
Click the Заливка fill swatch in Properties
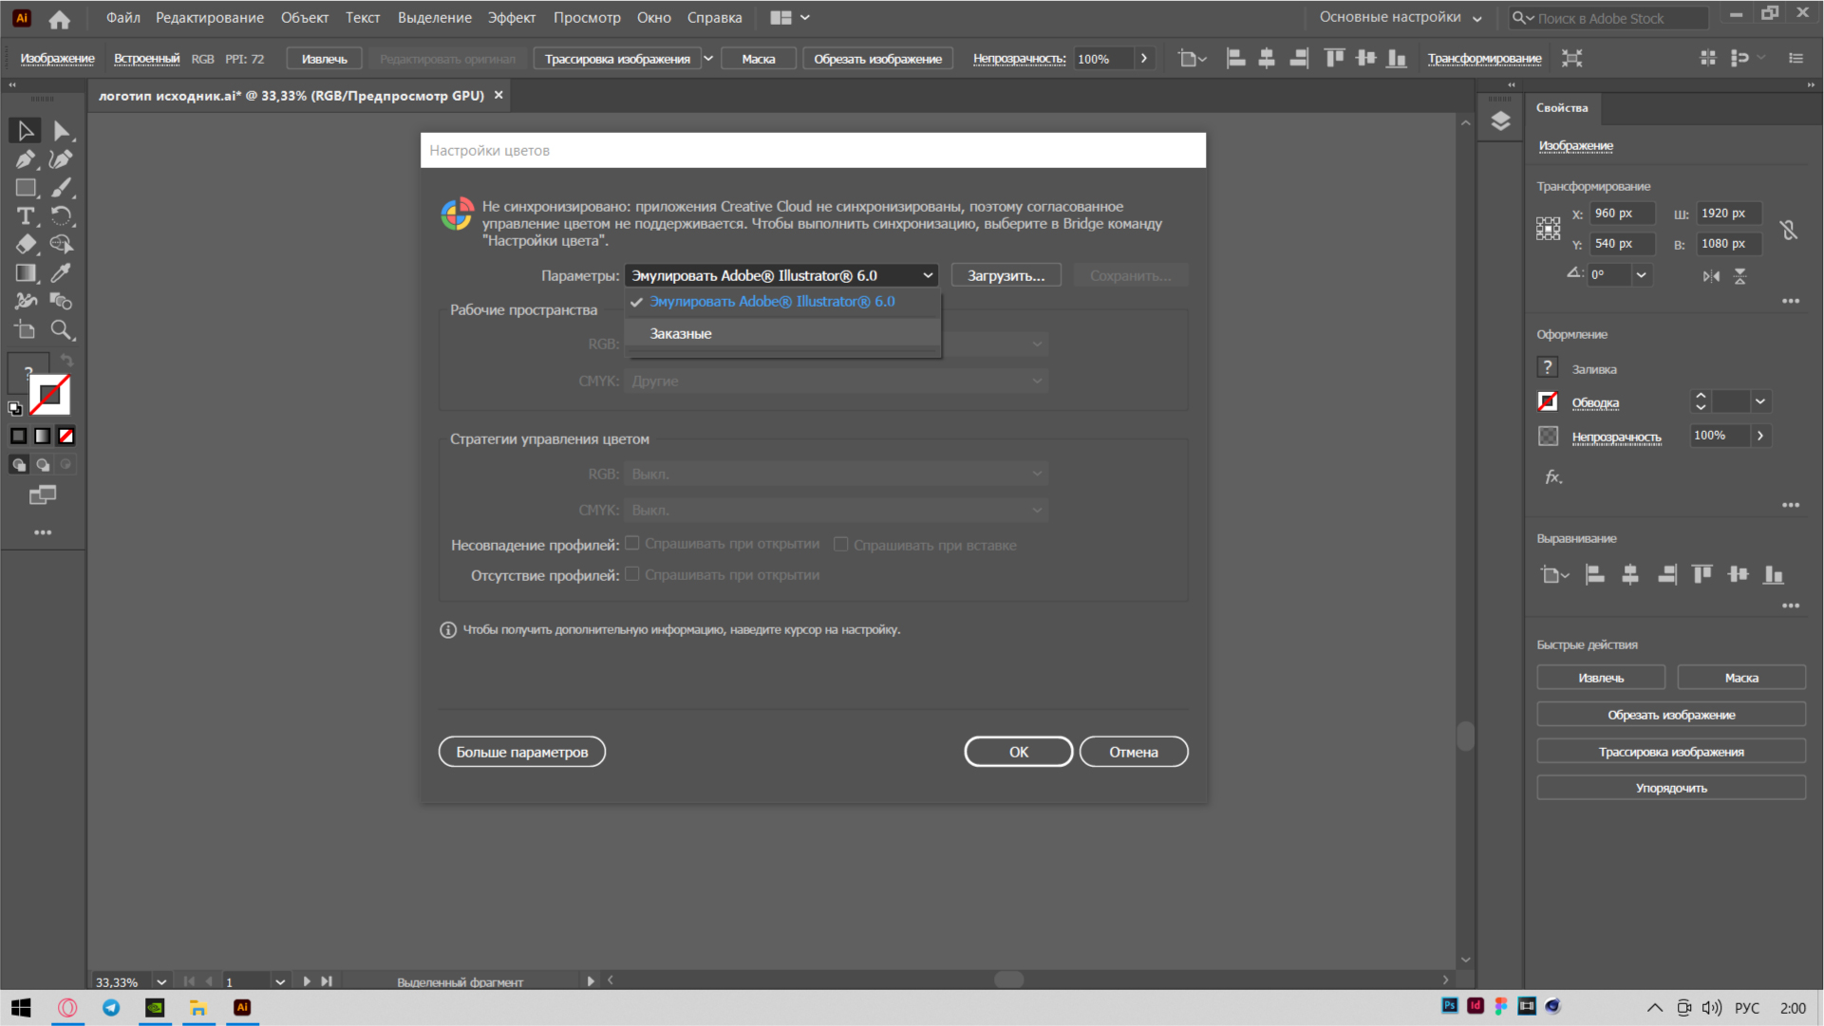point(1548,367)
